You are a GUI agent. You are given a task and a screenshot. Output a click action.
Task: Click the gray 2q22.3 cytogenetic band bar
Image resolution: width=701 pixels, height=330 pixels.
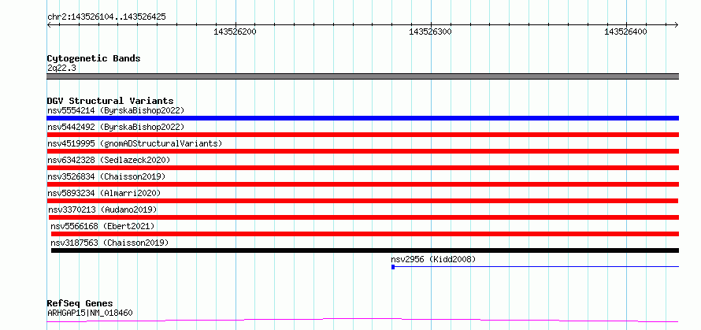362,76
